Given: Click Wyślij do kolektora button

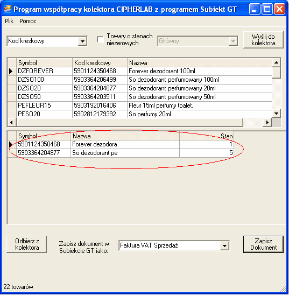Looking at the screenshot, I should click(x=263, y=40).
